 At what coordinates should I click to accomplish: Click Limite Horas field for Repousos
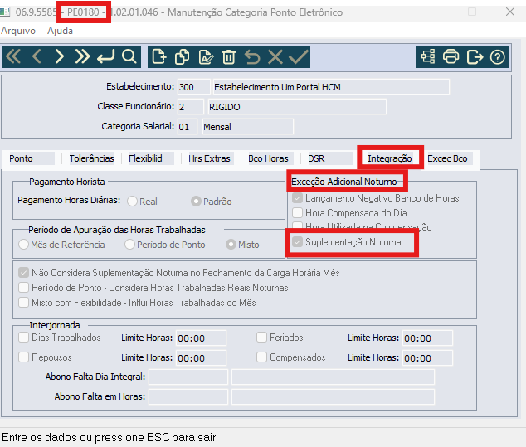tap(201, 357)
